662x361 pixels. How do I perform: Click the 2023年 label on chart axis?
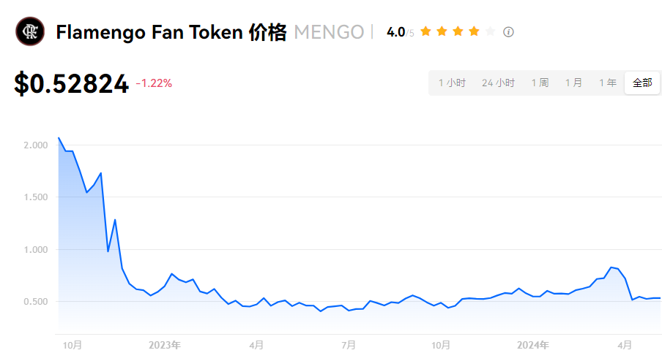(164, 344)
